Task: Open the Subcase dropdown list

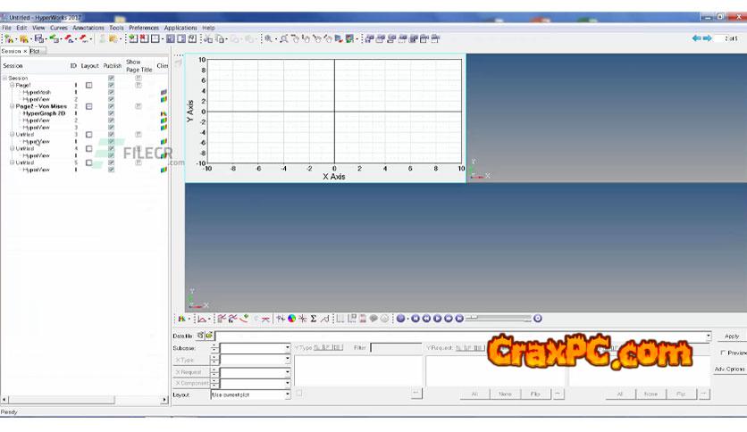Action: coord(287,347)
